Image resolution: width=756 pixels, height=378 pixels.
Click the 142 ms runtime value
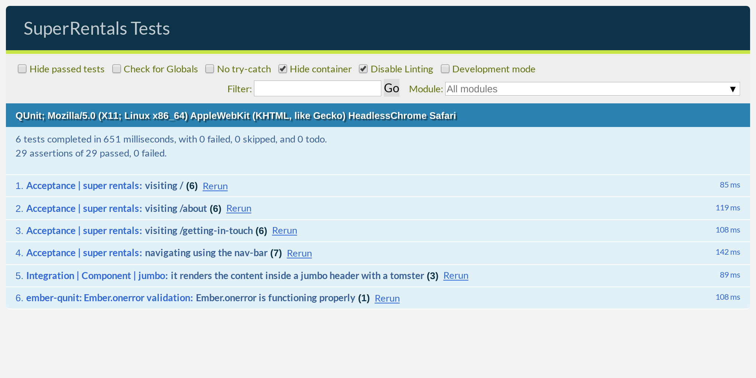(728, 252)
